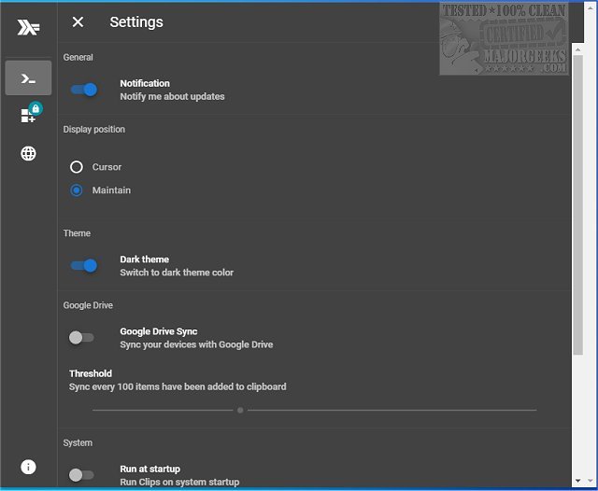Open the info icon at the sidebar bottom
The image size is (598, 491).
(x=28, y=467)
